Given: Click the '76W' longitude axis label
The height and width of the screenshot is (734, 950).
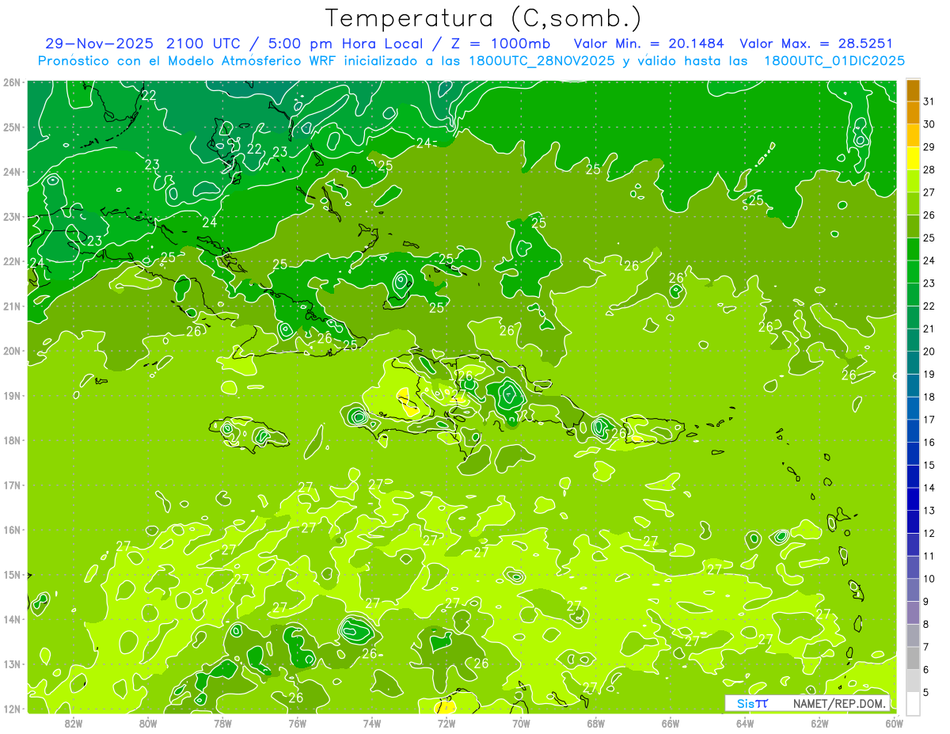Looking at the screenshot, I should [298, 723].
